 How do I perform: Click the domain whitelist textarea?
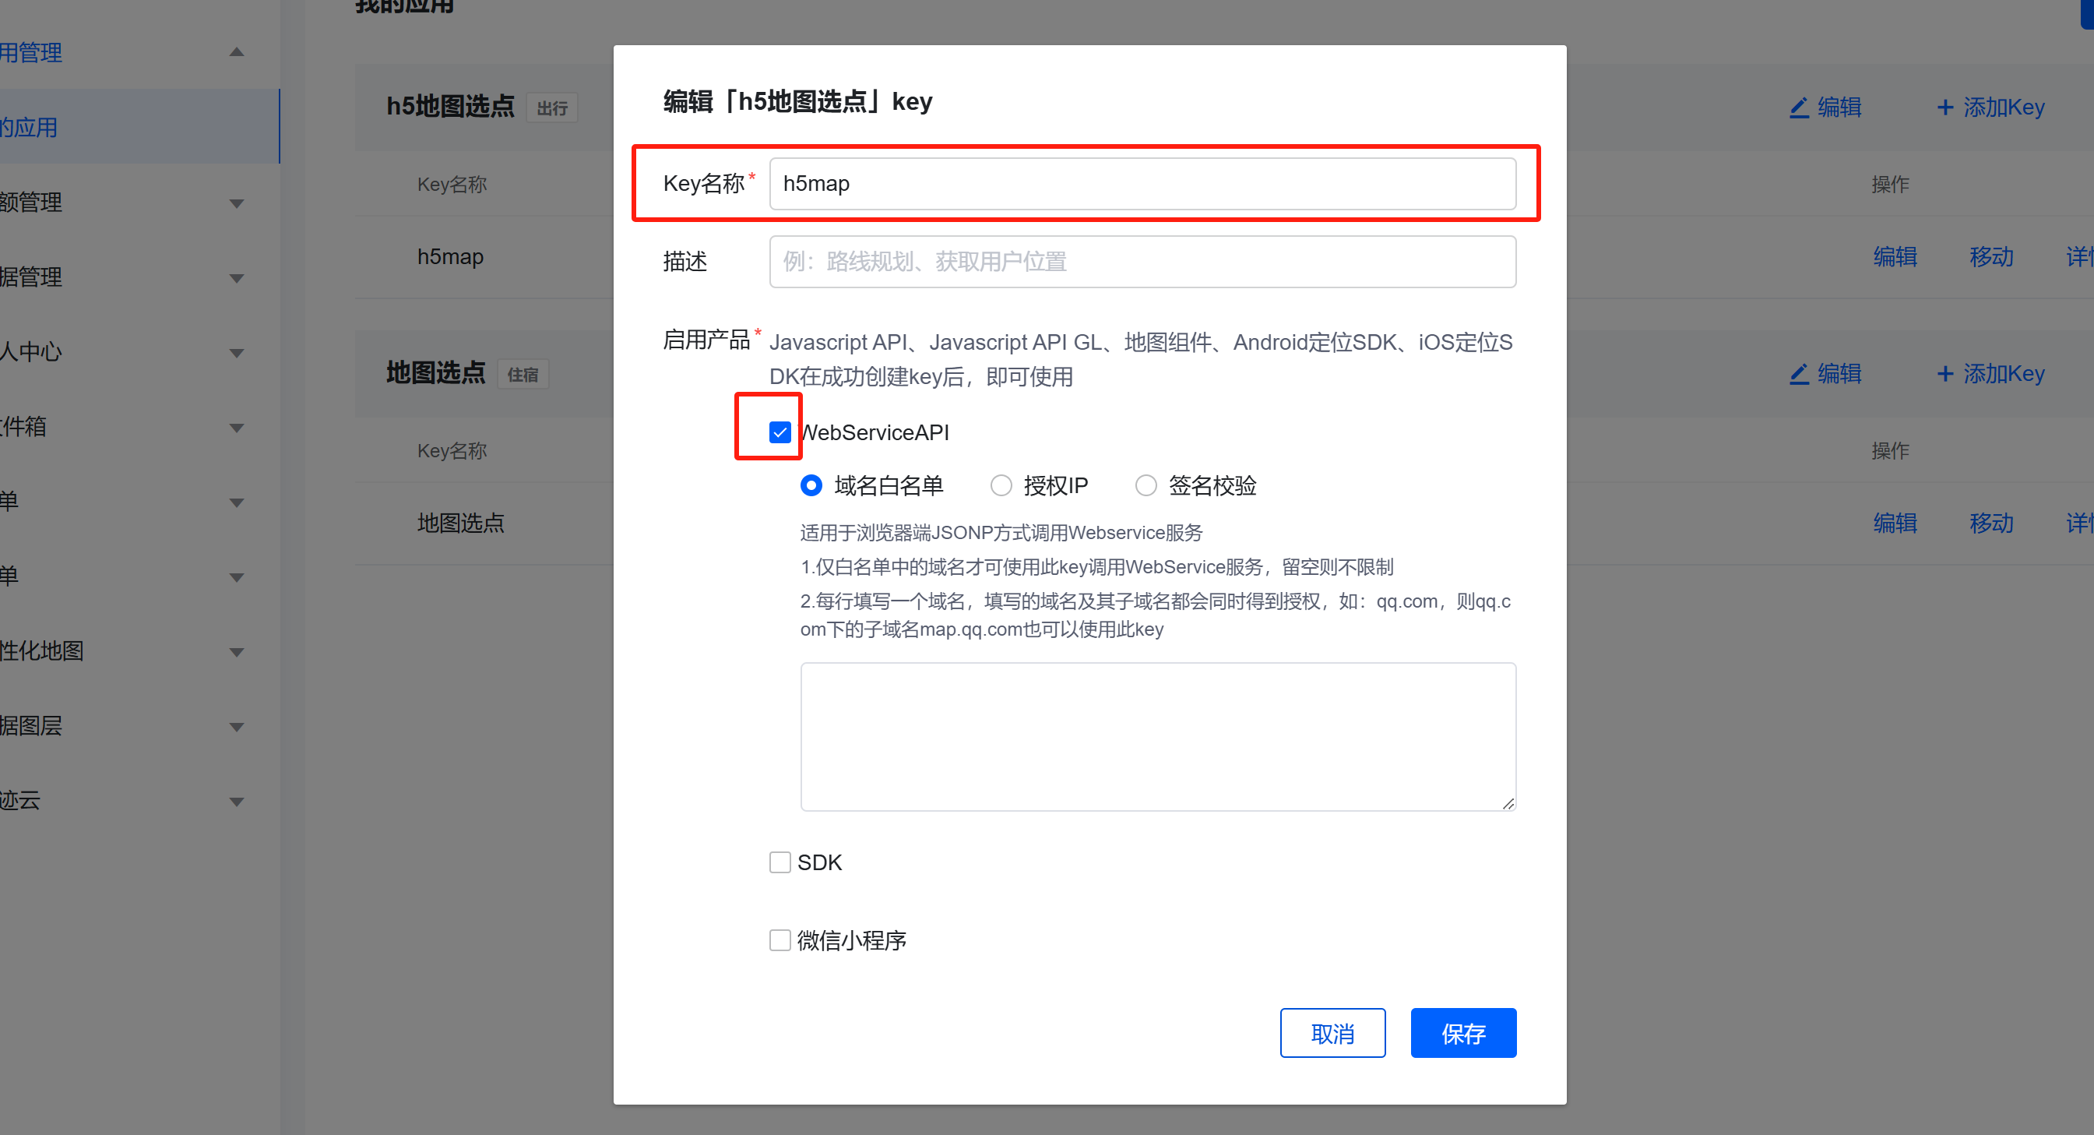click(x=1157, y=737)
